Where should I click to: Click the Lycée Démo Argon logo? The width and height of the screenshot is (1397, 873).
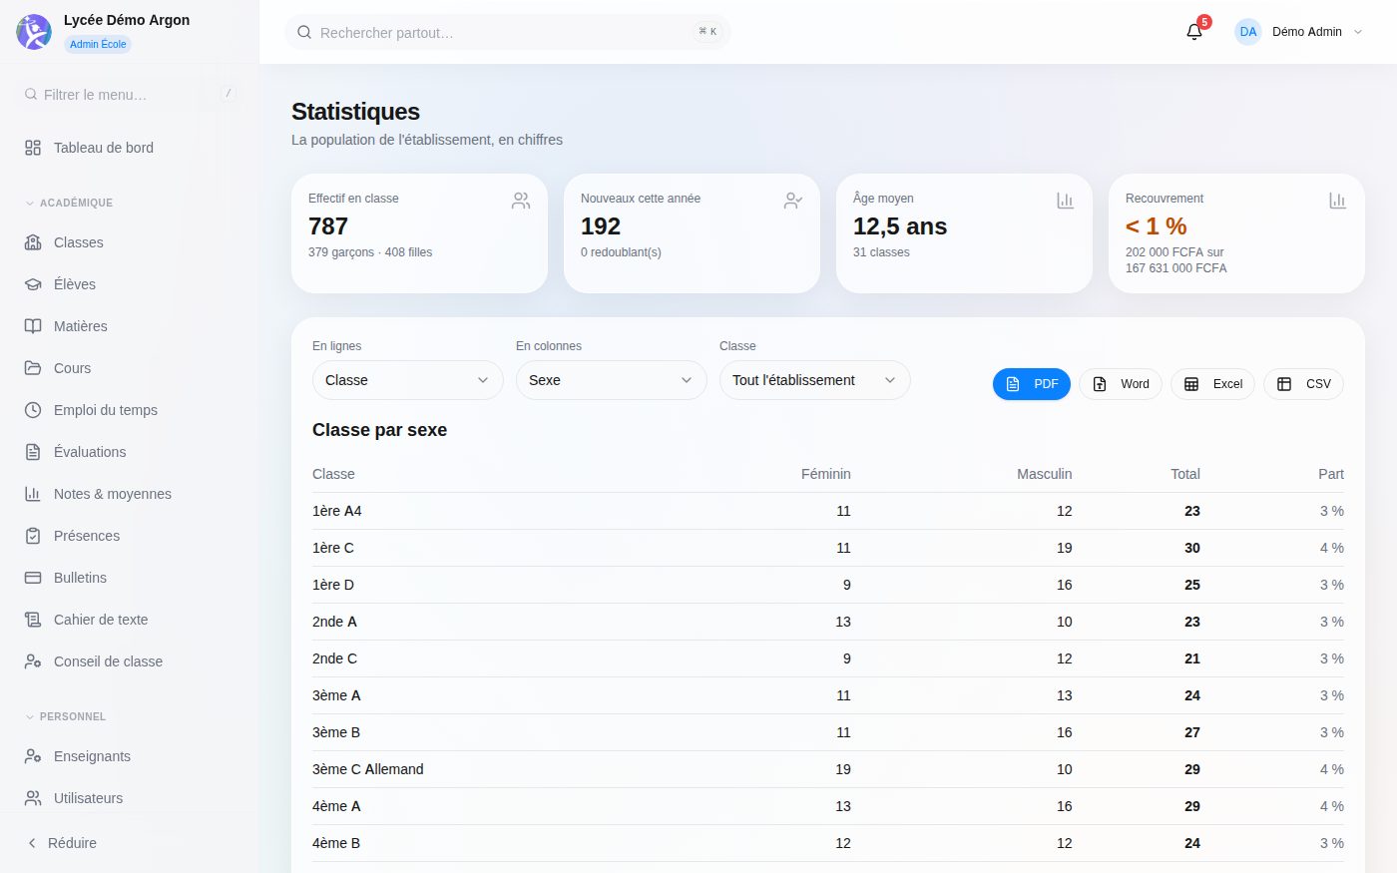click(34, 32)
